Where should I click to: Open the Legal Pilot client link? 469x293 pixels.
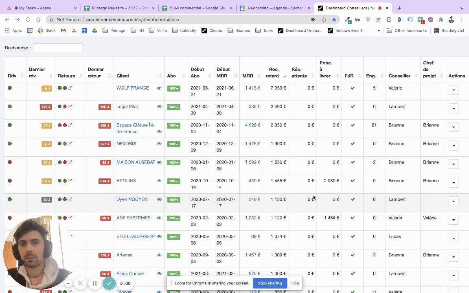(x=127, y=107)
